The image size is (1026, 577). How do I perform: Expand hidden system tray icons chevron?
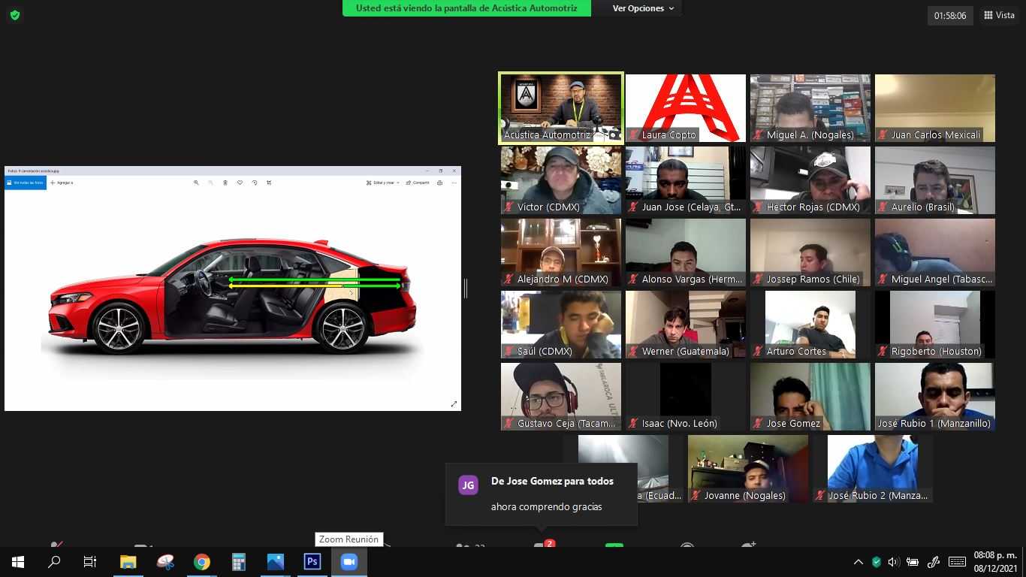click(859, 562)
